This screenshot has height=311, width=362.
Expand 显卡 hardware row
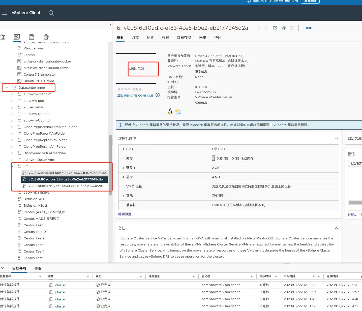tap(124, 177)
